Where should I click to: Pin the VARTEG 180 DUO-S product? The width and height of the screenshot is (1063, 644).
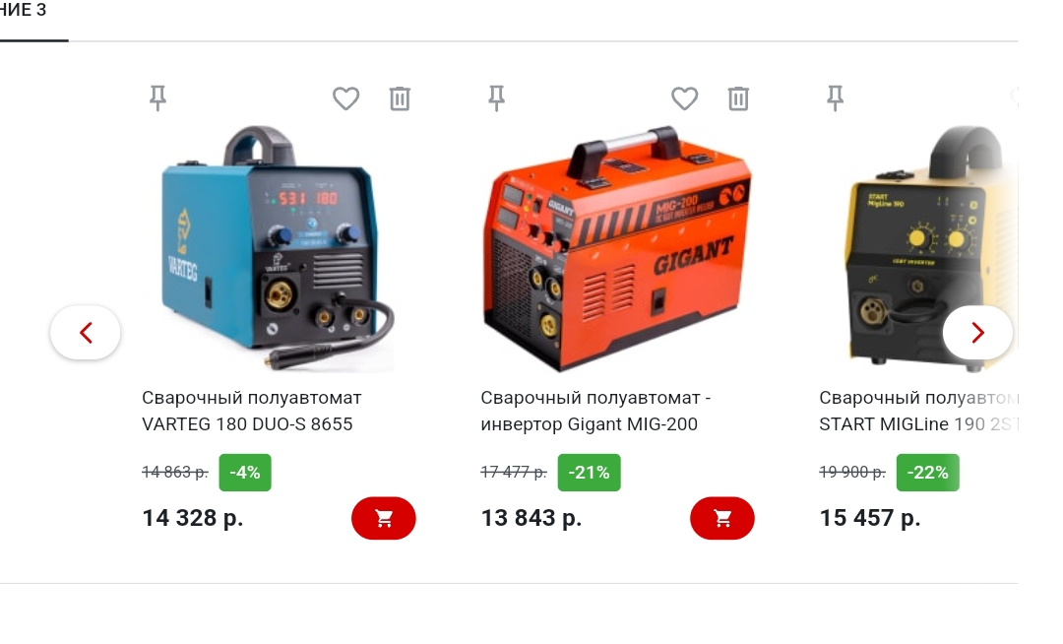click(x=157, y=98)
